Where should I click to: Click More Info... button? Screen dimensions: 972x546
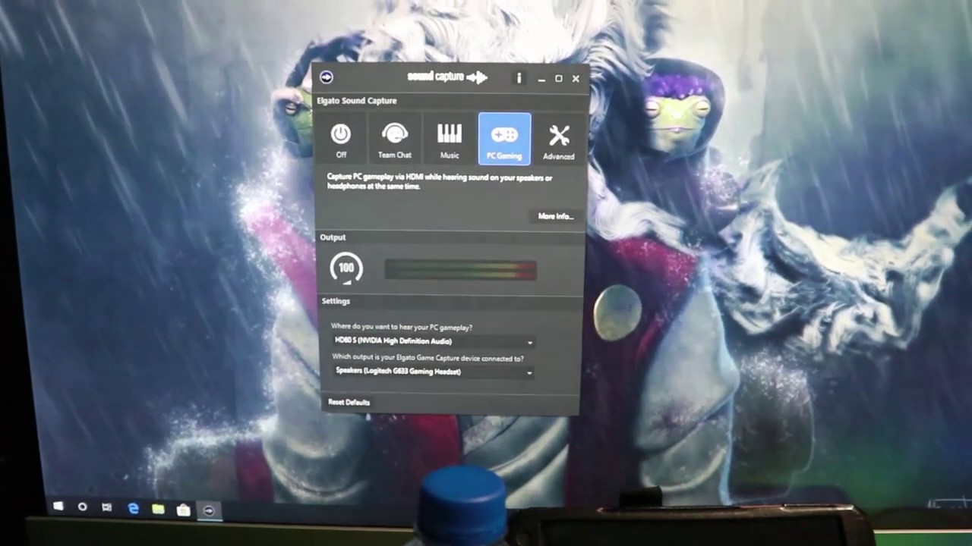pos(555,216)
